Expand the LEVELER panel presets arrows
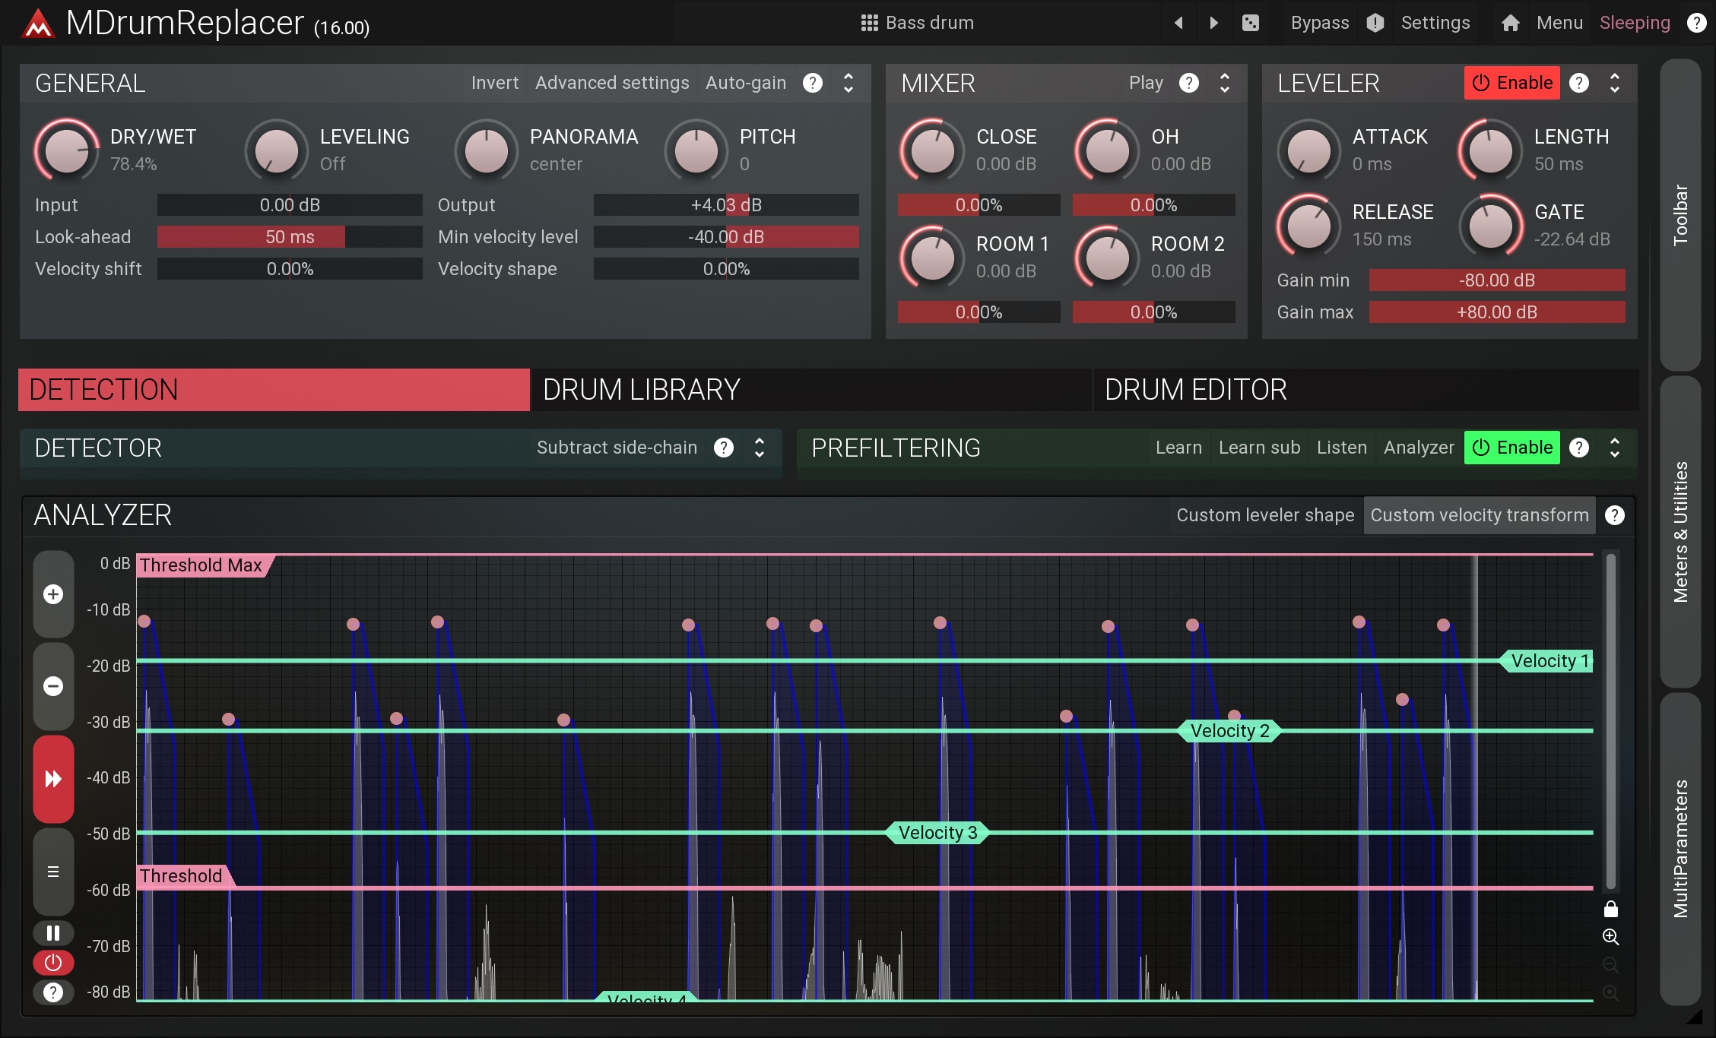Screen dimensions: 1716x1038 tap(1615, 83)
